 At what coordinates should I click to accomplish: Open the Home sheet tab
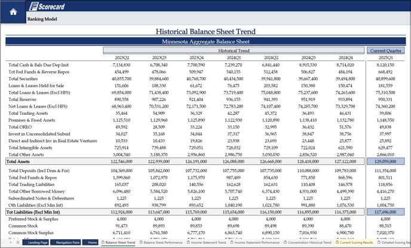(90, 243)
